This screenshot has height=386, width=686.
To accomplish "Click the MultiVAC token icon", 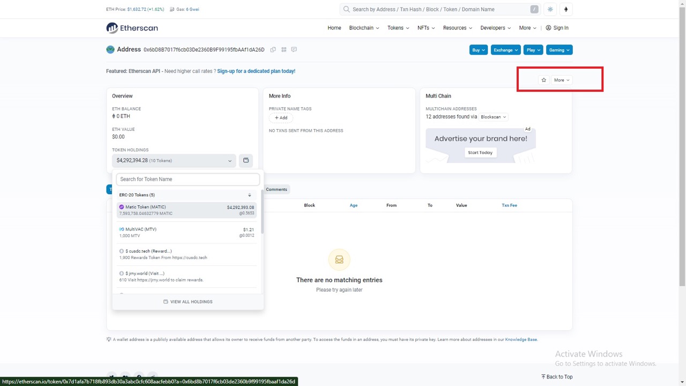I will [122, 229].
